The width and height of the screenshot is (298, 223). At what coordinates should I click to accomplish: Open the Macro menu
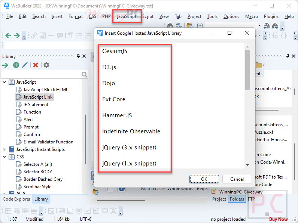tap(252, 16)
